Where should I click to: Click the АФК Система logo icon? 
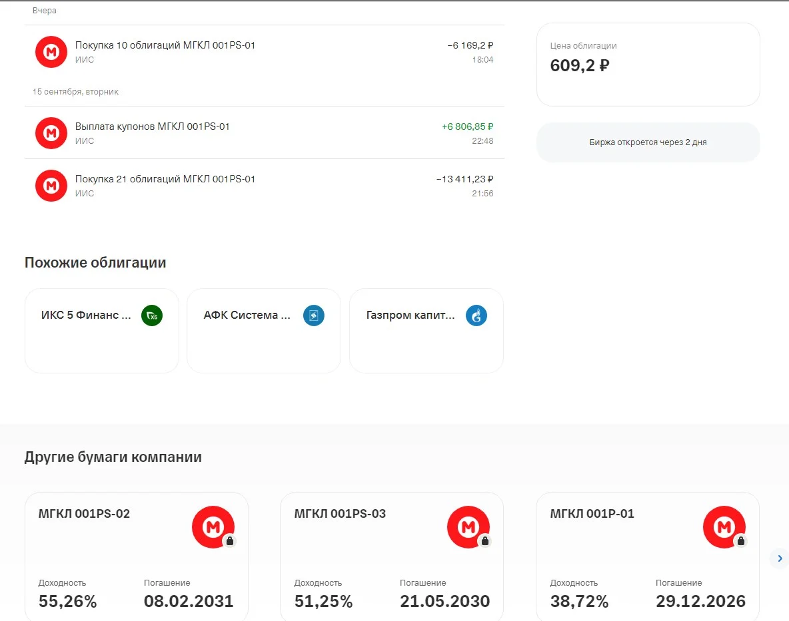313,315
